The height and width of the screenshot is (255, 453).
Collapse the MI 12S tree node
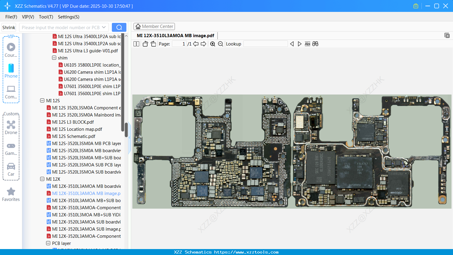point(42,100)
